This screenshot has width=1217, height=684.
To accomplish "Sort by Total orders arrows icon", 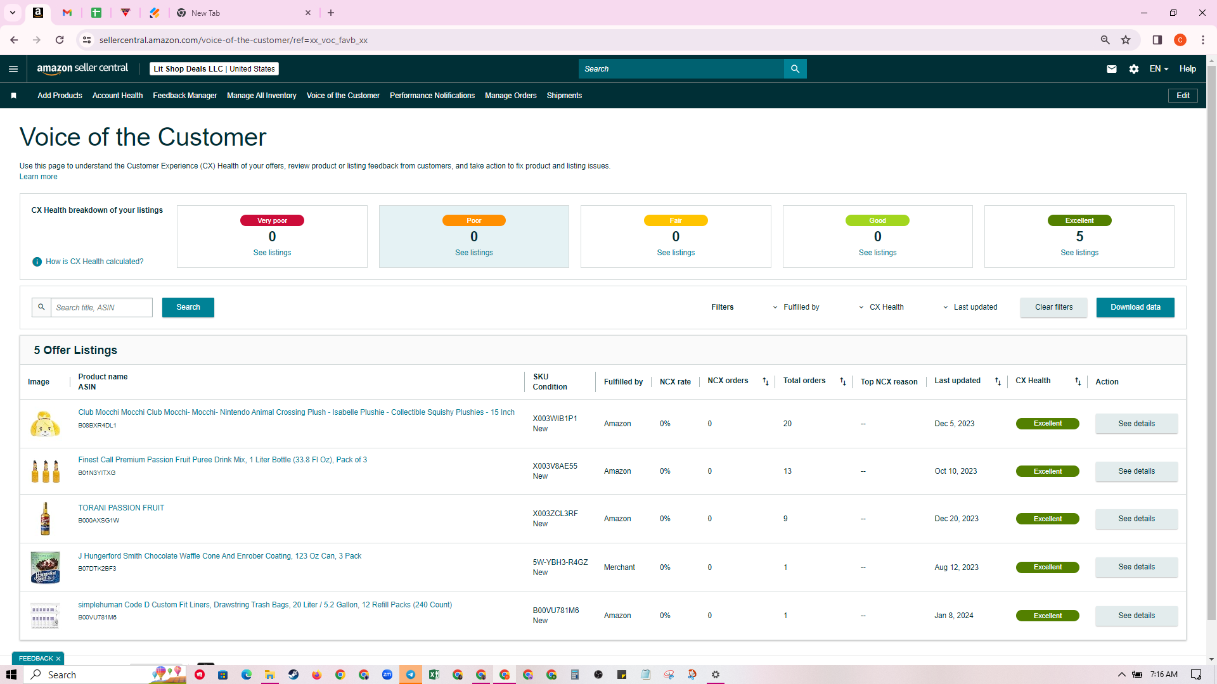I will (x=843, y=381).
